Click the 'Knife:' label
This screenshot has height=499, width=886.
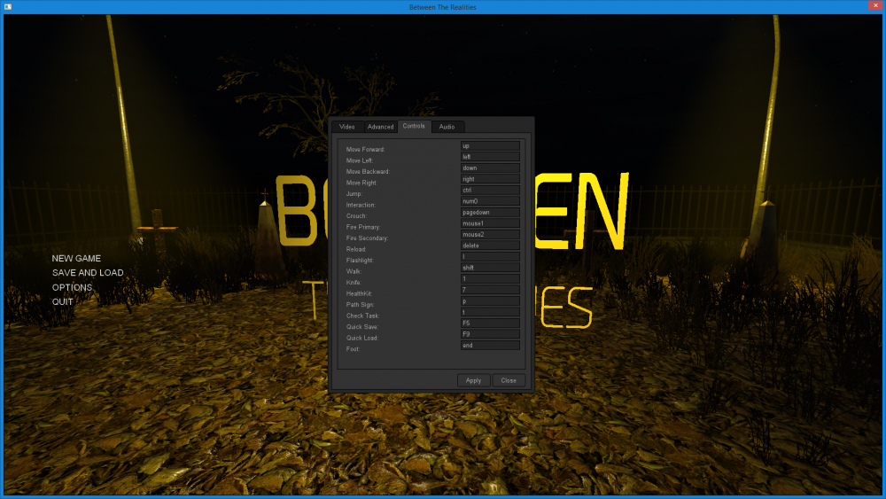pyautogui.click(x=354, y=282)
